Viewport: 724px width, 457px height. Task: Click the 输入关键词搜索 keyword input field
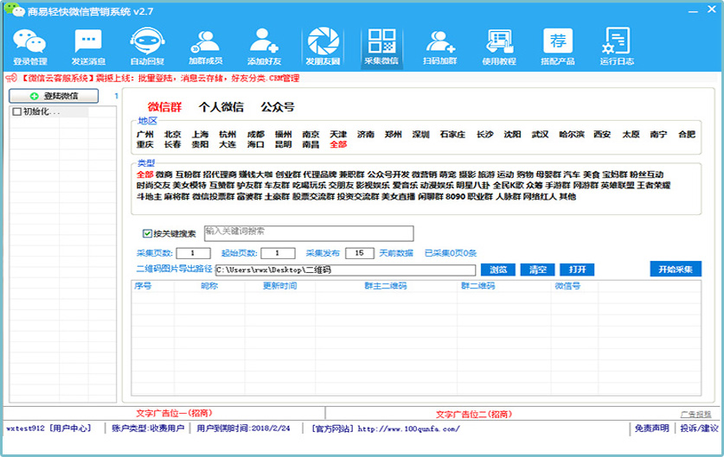point(308,233)
